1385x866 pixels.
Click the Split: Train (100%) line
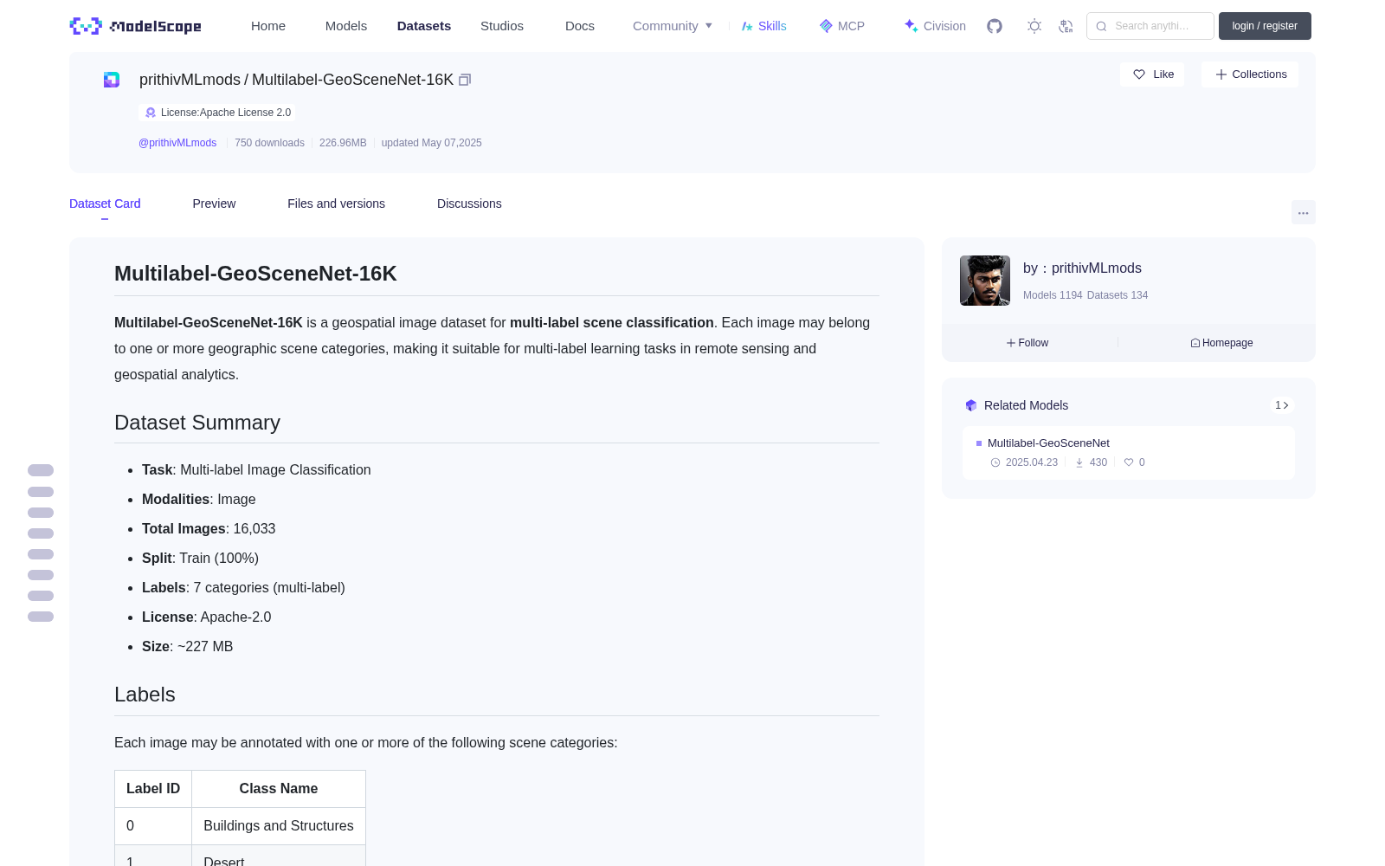tap(200, 559)
